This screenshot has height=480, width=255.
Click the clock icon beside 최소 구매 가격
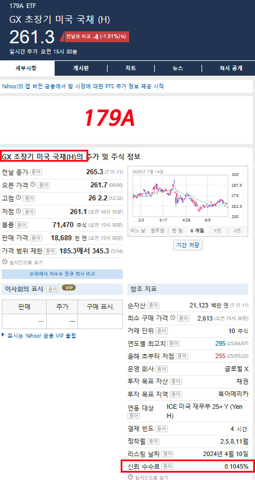tap(172, 318)
